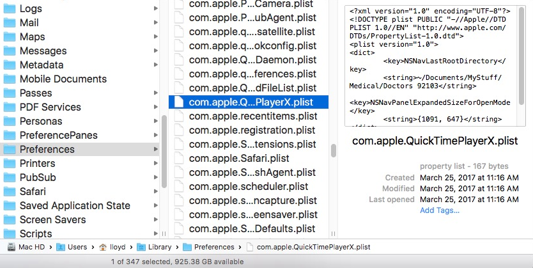
Task: Open Add Tags link in preview pane
Action: point(440,210)
